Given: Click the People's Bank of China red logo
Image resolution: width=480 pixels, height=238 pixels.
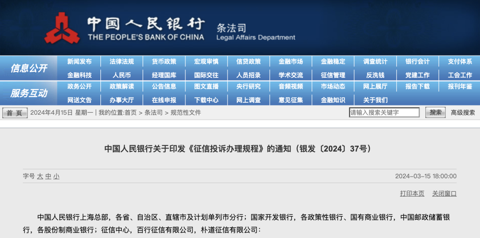Looking at the screenshot, I should pyautogui.click(x=62, y=28).
